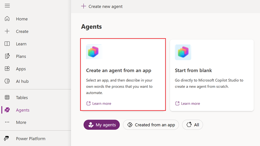260x146 pixels.
Task: Select Create an agent from an app card
Action: tap(123, 75)
